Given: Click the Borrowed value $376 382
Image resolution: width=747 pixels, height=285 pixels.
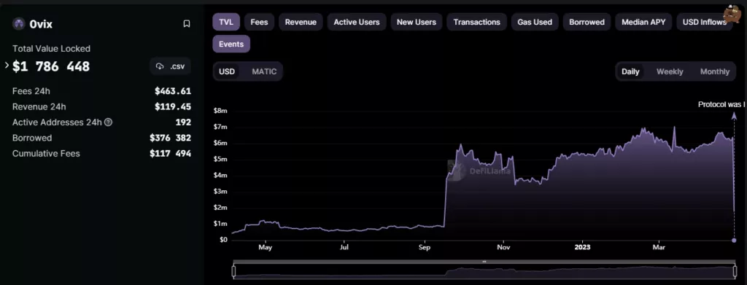Looking at the screenshot, I should pyautogui.click(x=170, y=138).
